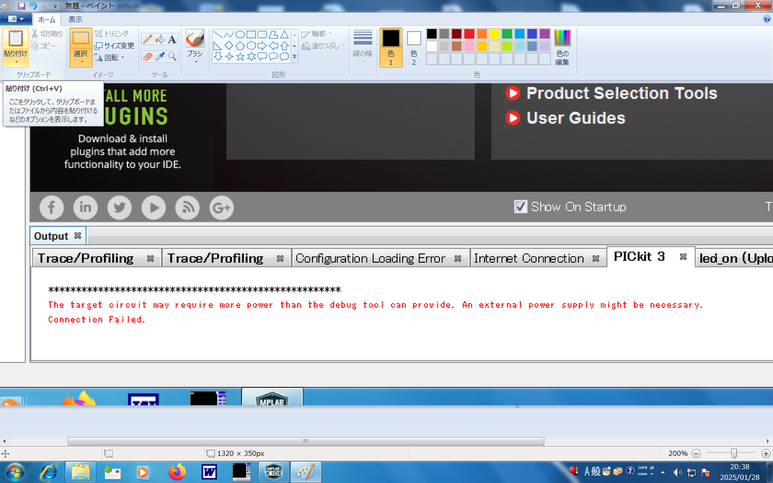This screenshot has height=483, width=773.
Task: Expand the ブラシ brush types dropdown
Action: coord(195,62)
